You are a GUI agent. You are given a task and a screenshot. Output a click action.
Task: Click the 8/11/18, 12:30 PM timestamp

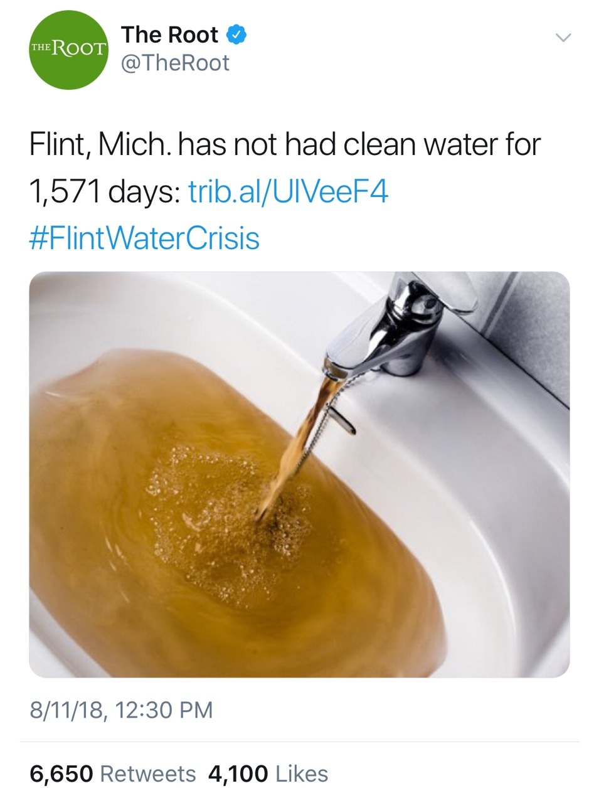[122, 710]
